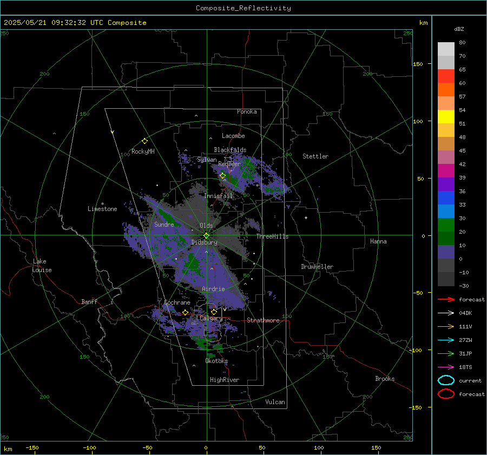487x455 pixels.
Task: Select the pink 42–45 dBZ color swatch
Action: click(446, 157)
